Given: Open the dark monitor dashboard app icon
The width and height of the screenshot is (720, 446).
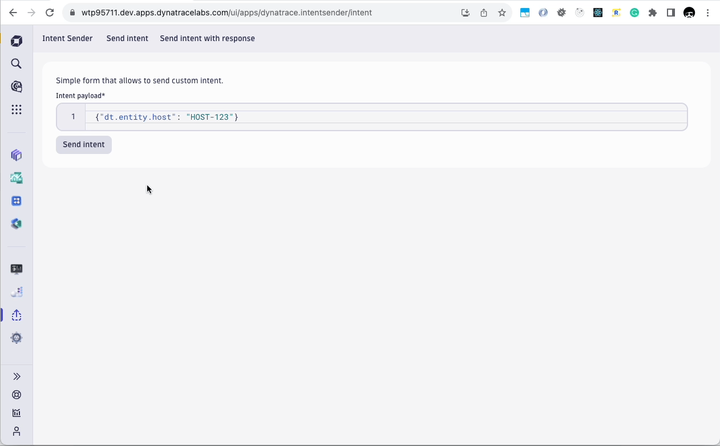Looking at the screenshot, I should [17, 269].
